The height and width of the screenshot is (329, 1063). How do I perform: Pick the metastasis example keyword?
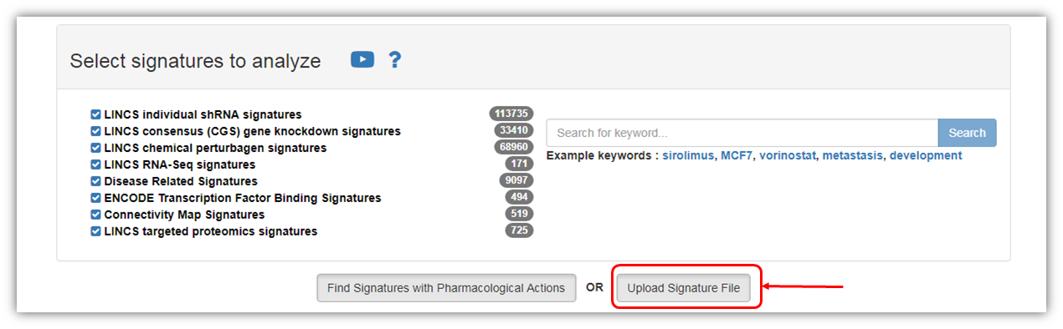[x=852, y=156]
